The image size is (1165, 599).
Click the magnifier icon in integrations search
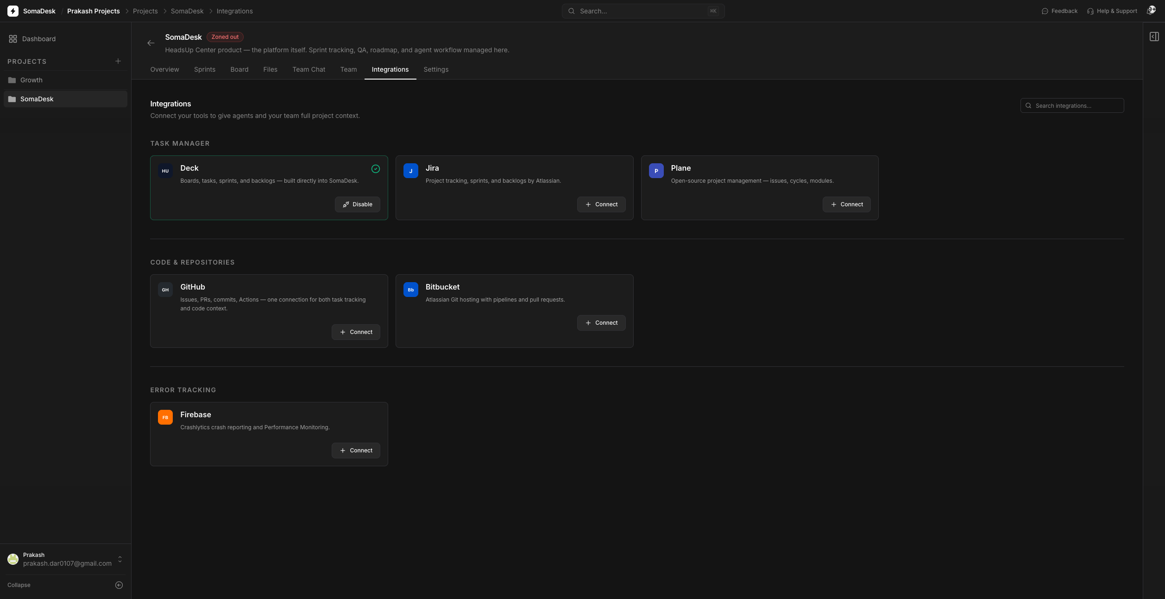[1028, 105]
